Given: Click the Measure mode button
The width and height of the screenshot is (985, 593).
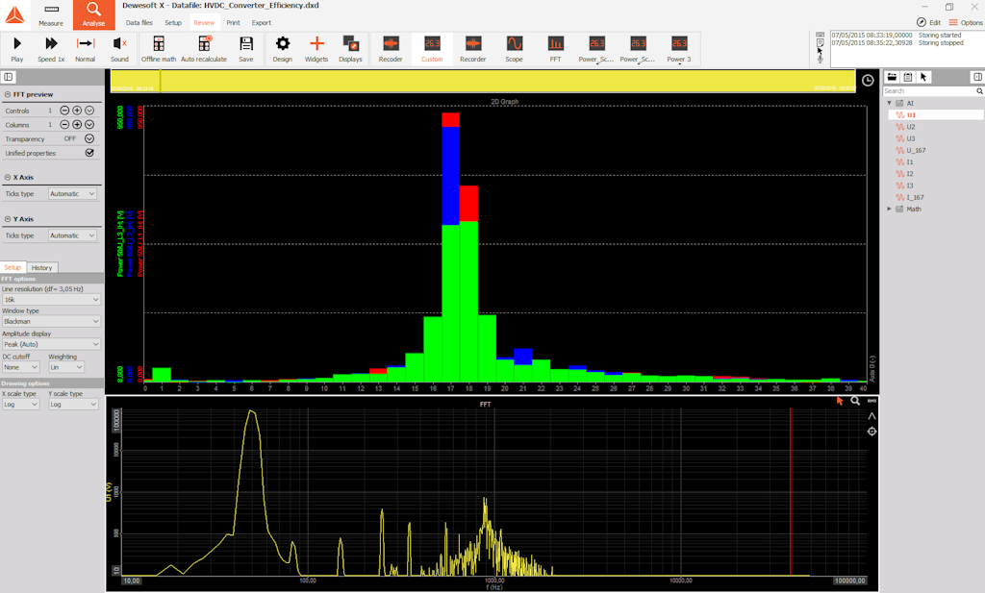Looking at the screenshot, I should coord(52,15).
